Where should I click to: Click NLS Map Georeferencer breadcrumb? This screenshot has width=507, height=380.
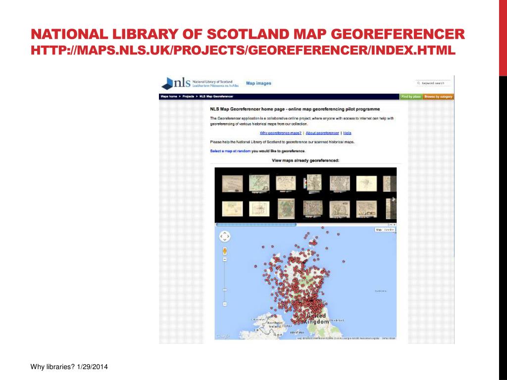pyautogui.click(x=216, y=96)
